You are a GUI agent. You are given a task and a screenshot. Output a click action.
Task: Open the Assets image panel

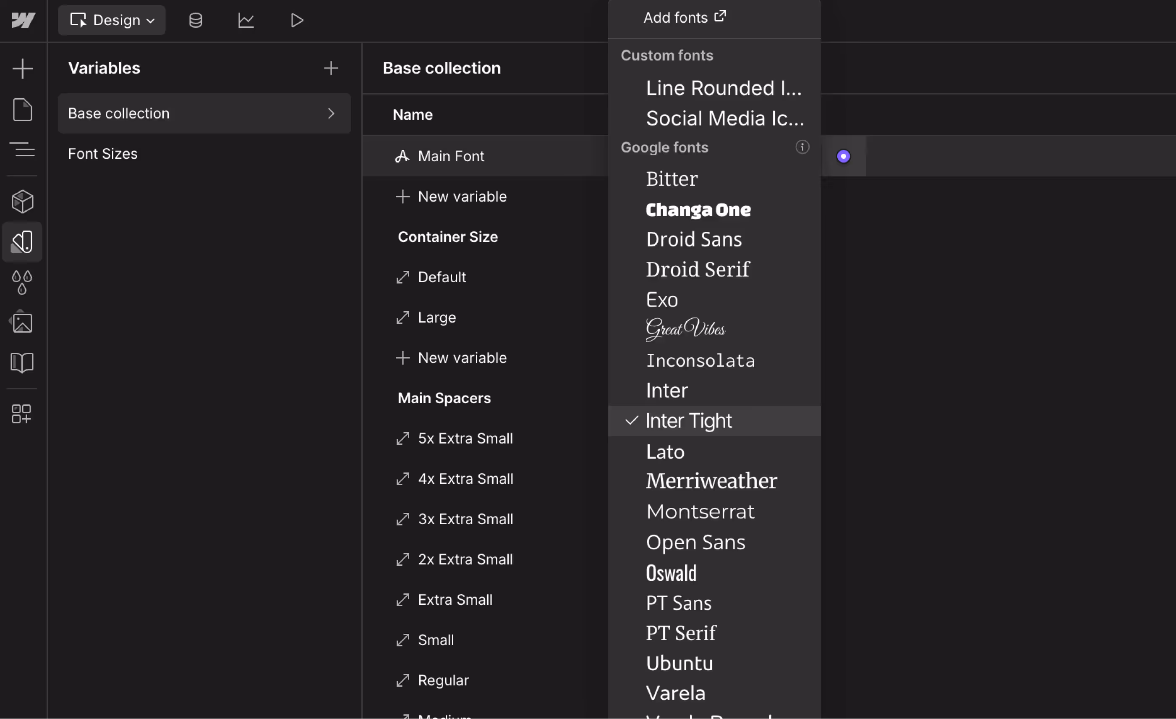pyautogui.click(x=22, y=322)
